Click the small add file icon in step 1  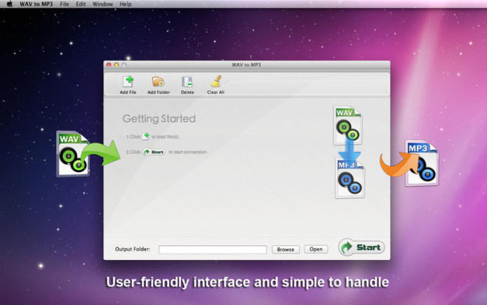click(x=145, y=137)
